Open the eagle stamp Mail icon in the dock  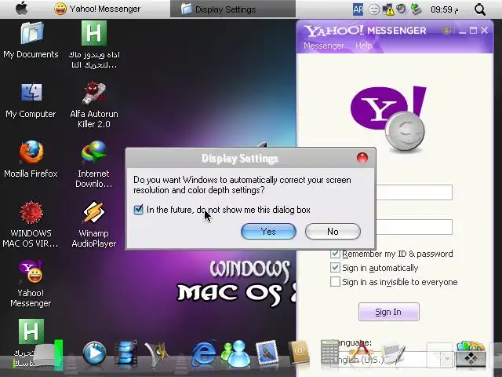pos(267,353)
